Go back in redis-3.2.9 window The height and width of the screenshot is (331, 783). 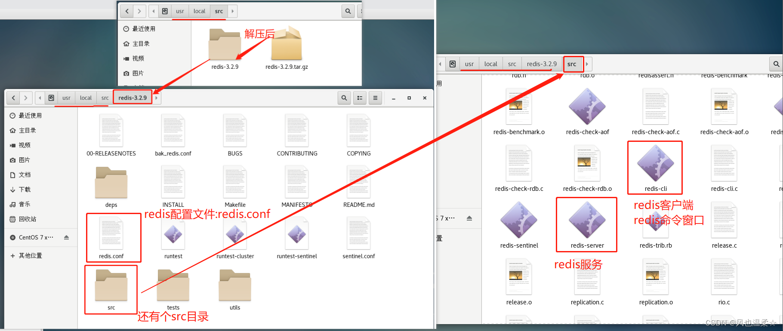tap(13, 98)
